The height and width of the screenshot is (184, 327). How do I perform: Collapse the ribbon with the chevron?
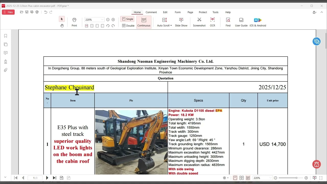pyautogui.click(x=322, y=12)
